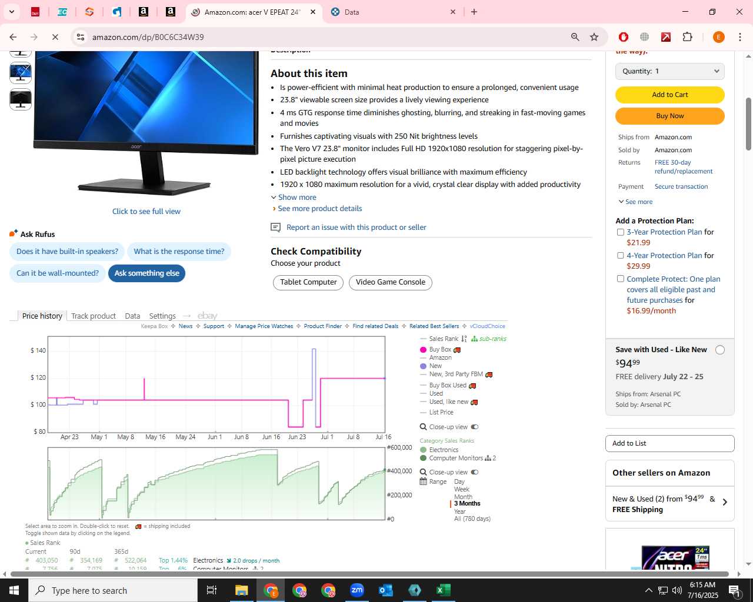Ask Rufus if it can be wall-mounted
The width and height of the screenshot is (753, 602).
[58, 273]
